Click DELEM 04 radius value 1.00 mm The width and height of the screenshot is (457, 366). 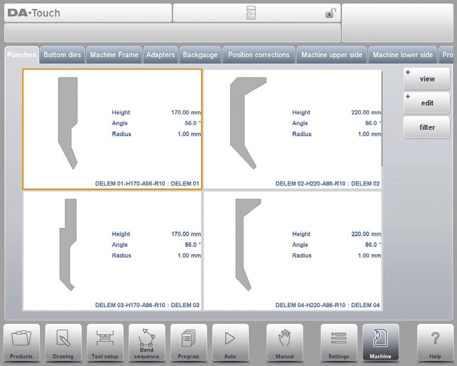[x=370, y=255]
